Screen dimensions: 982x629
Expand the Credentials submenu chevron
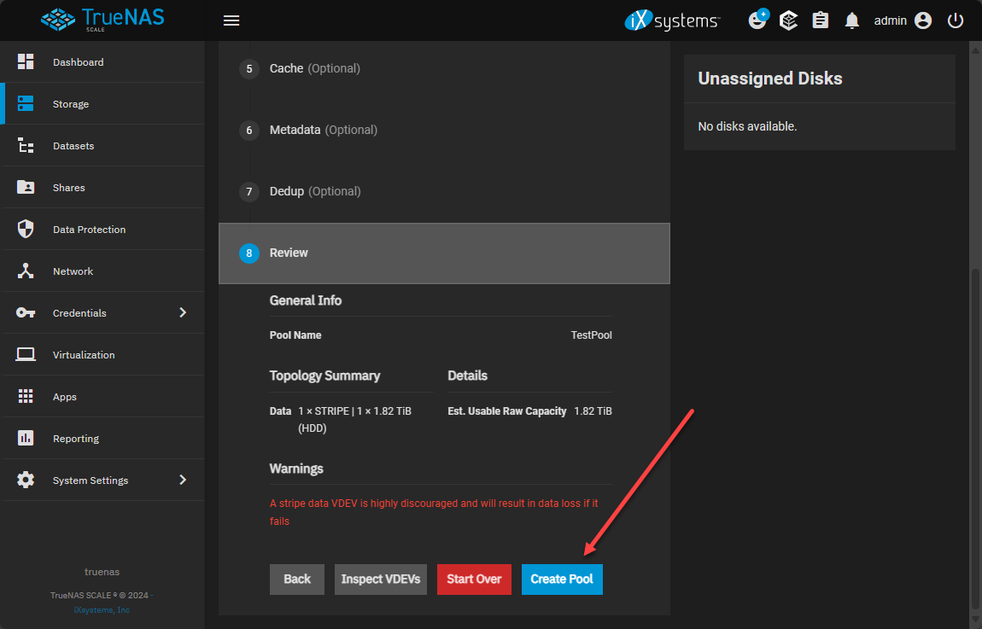182,312
